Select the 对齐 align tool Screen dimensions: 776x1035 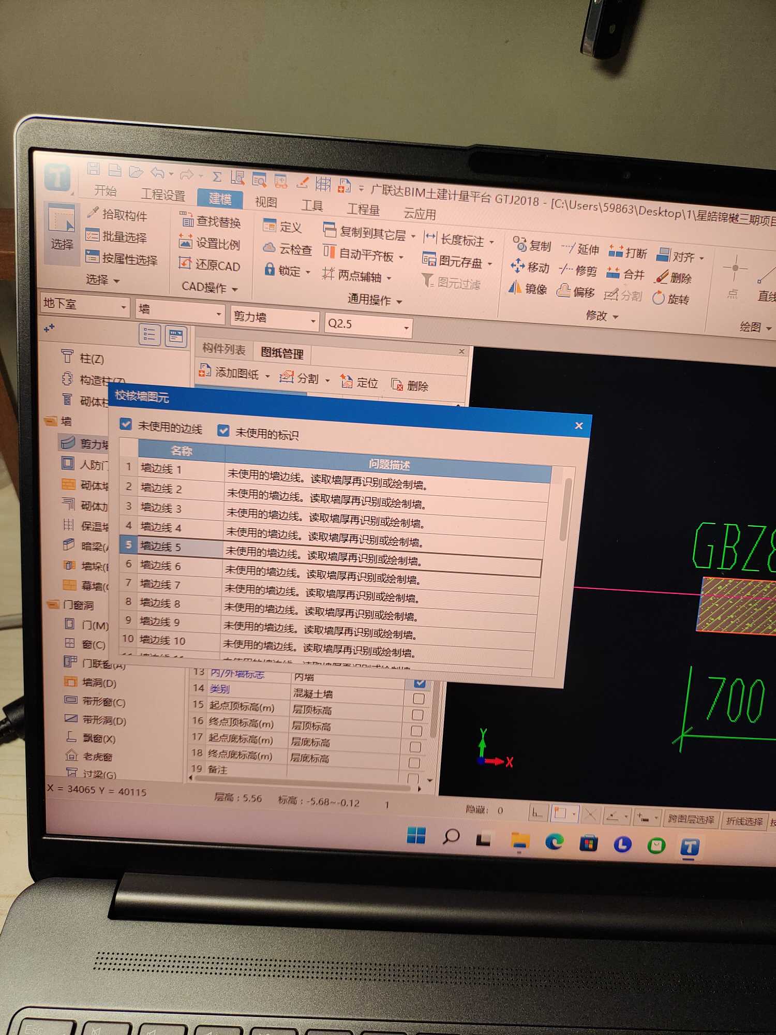(x=680, y=256)
